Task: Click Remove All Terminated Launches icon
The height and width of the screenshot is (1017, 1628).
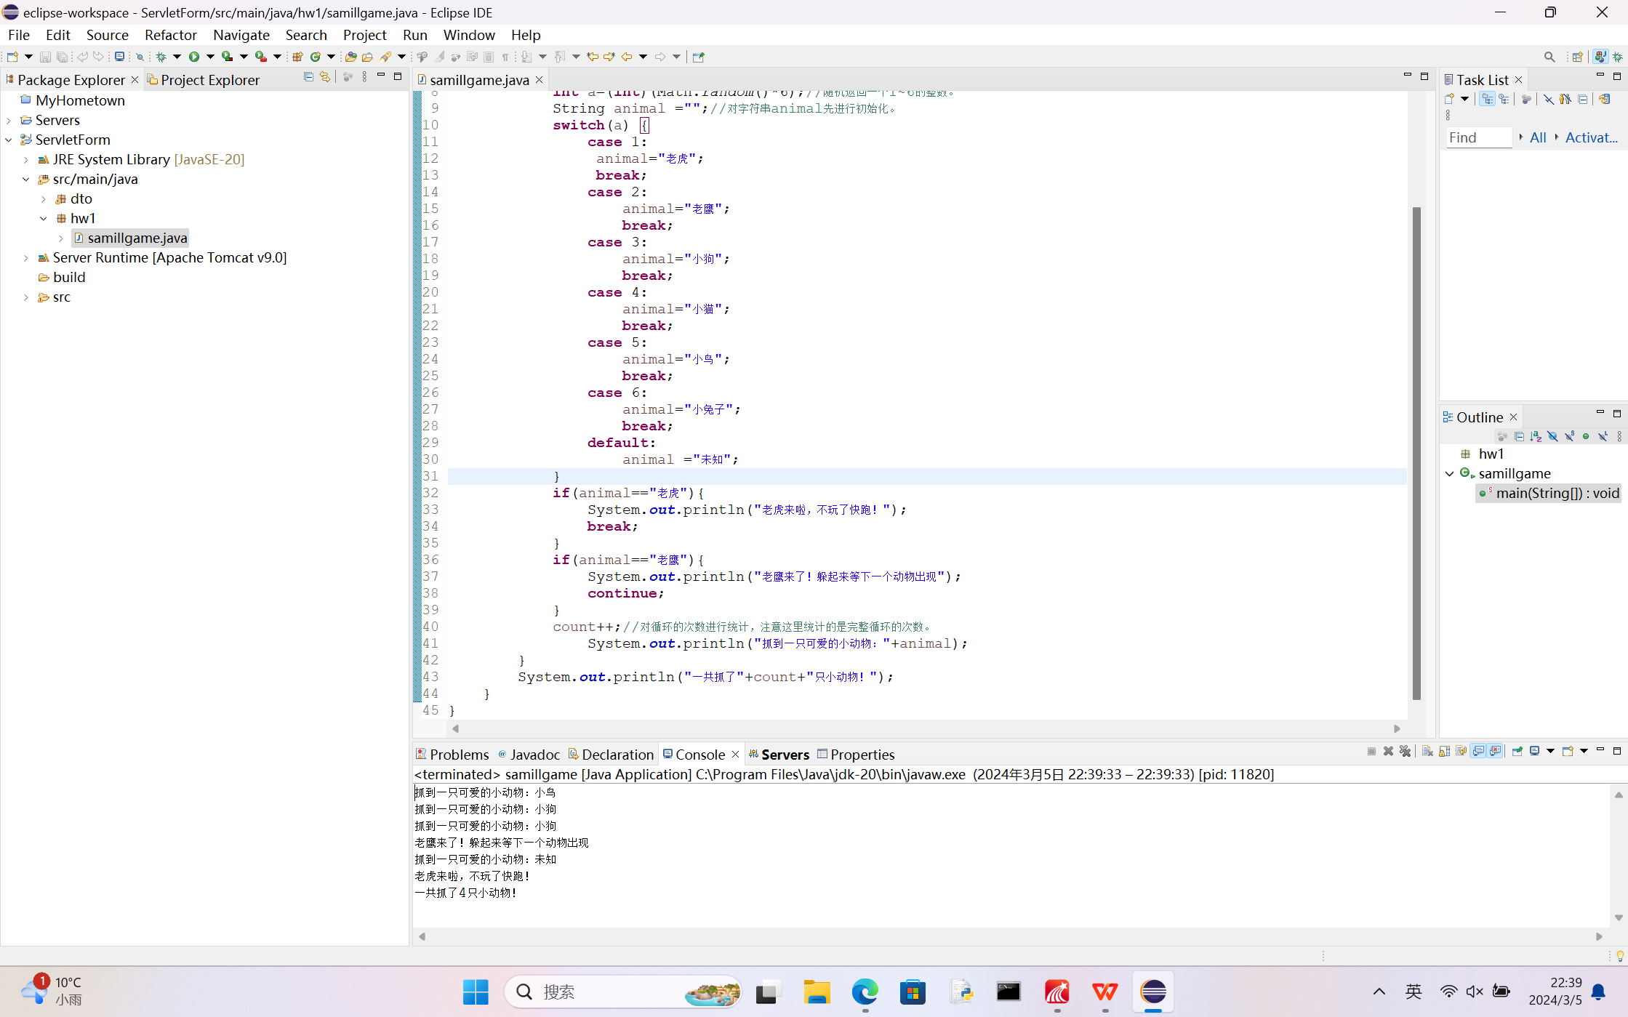Action: click(x=1406, y=752)
